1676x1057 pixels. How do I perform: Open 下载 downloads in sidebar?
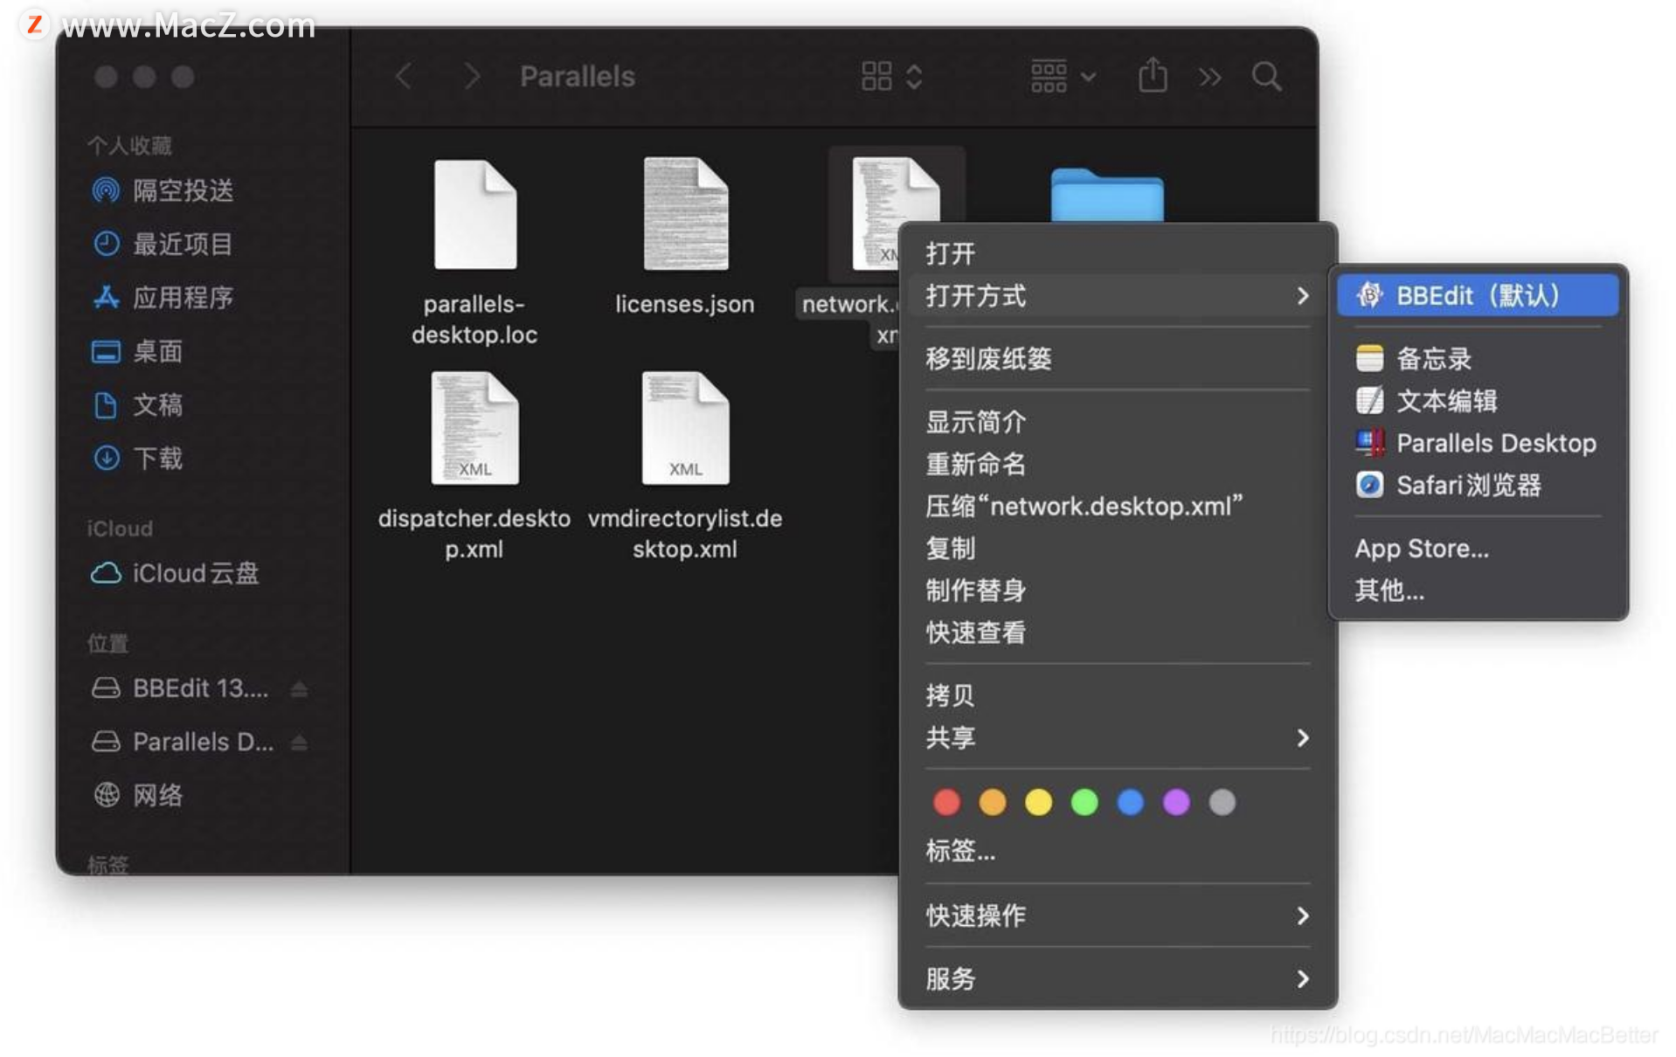pyautogui.click(x=137, y=458)
